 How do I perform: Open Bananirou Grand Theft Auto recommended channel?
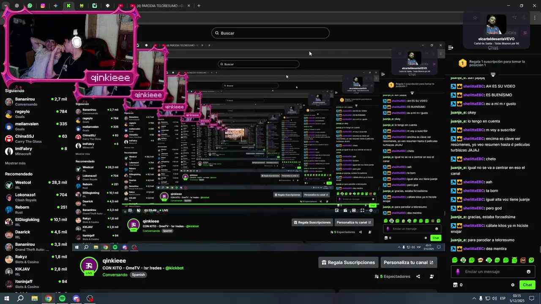coord(36,247)
